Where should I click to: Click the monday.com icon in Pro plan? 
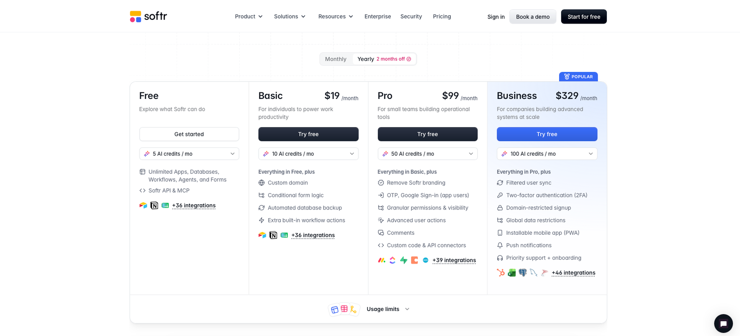point(382,260)
